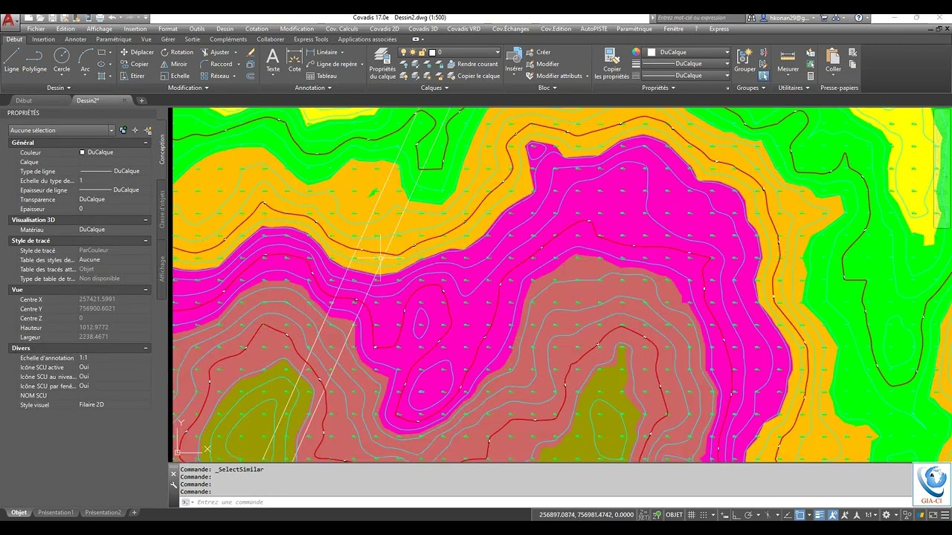Toggle lineweight display in status bar
This screenshot has height=535, width=952.
tap(820, 514)
